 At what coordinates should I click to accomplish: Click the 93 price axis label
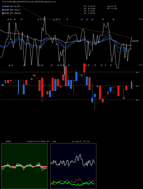pyautogui.click(x=137, y=86)
